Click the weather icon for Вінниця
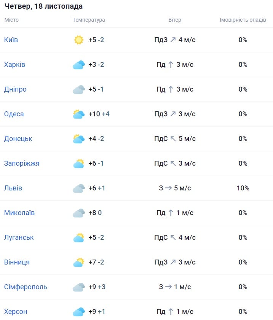Screen dimensions: 273x320 (78, 262)
